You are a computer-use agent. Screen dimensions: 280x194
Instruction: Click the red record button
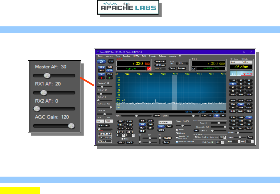coord(102,78)
